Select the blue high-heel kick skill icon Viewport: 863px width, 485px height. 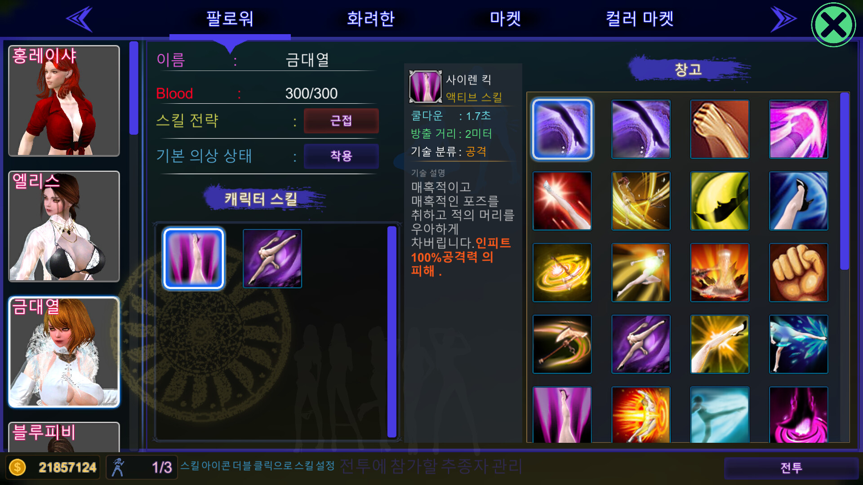click(x=798, y=201)
